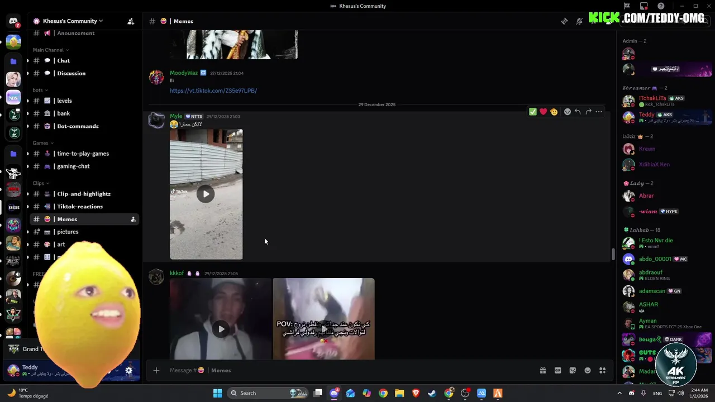This screenshot has height=402, width=715.
Task: Play Myle's TikTok video
Action: 206,194
